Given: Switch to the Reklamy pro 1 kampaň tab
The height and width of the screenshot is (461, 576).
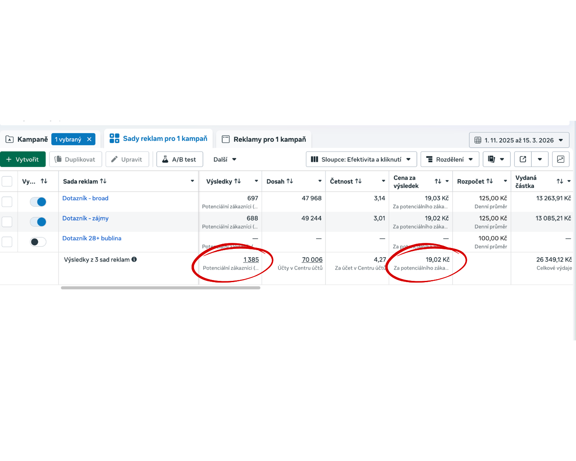Looking at the screenshot, I should click(x=264, y=139).
